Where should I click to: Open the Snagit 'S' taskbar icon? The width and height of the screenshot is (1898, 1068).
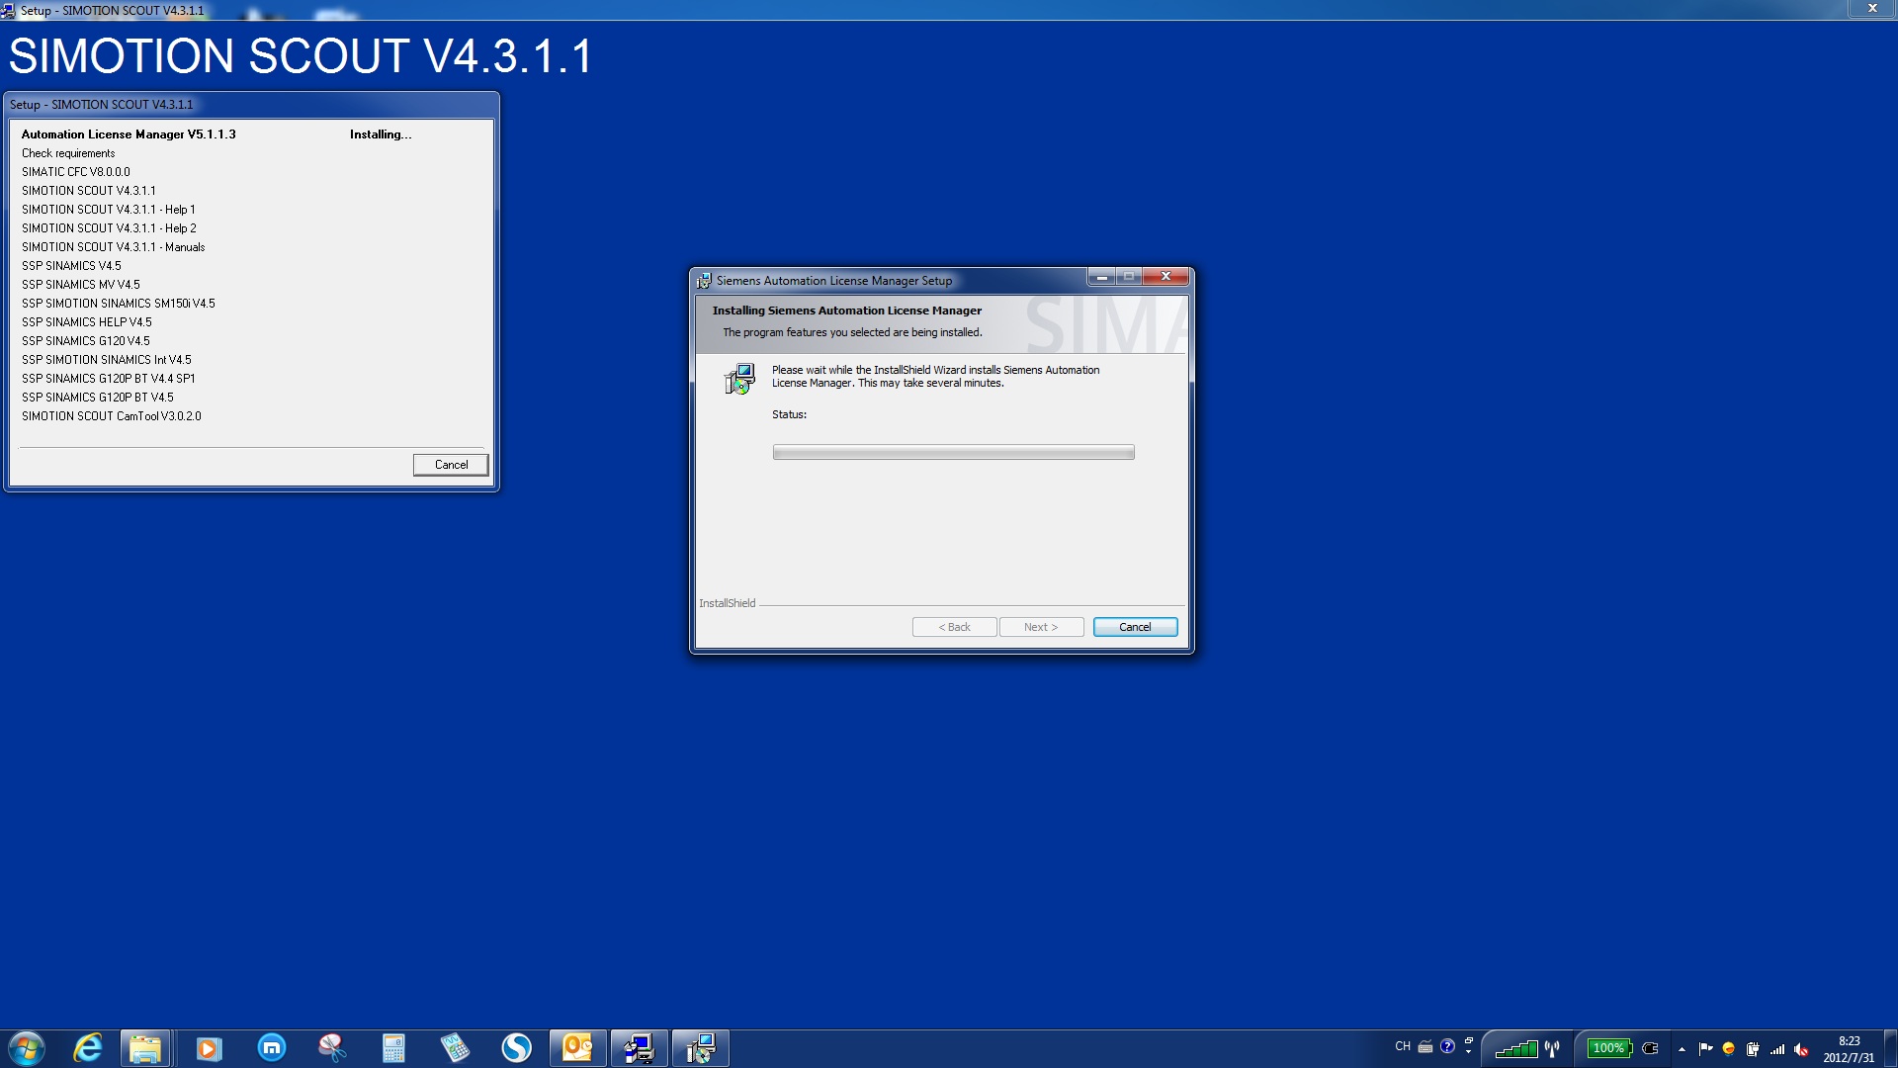(x=516, y=1048)
